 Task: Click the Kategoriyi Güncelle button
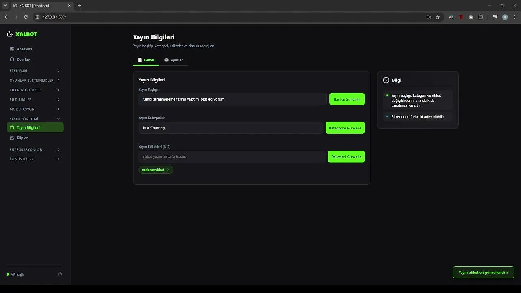point(345,128)
